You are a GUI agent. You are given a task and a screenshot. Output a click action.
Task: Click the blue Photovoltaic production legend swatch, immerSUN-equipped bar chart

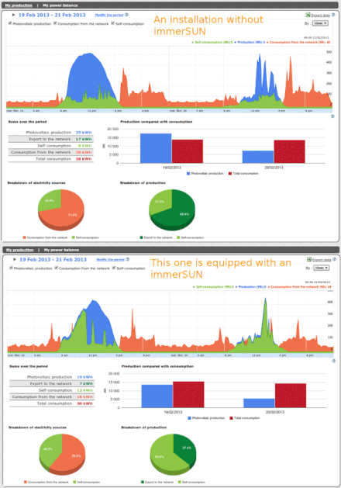pos(189,418)
